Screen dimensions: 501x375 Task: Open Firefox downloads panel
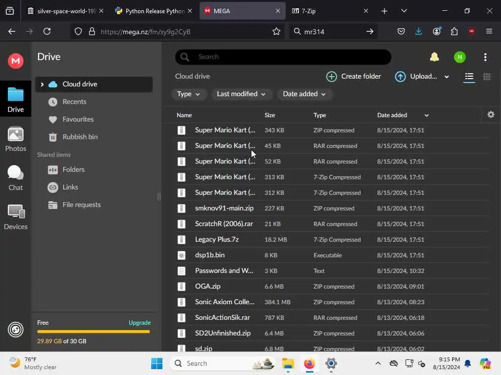point(419,31)
